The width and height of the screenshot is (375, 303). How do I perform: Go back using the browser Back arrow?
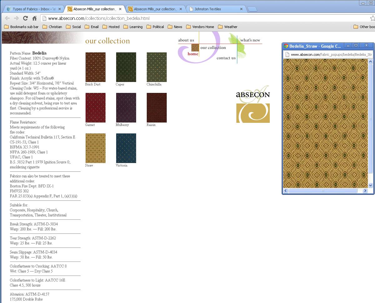click(7, 18)
